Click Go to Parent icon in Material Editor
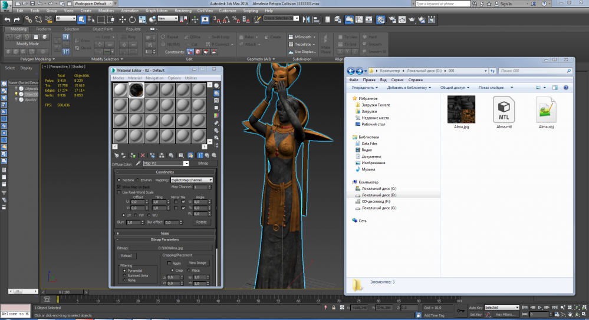The height and width of the screenshot is (320, 589). pos(207,155)
